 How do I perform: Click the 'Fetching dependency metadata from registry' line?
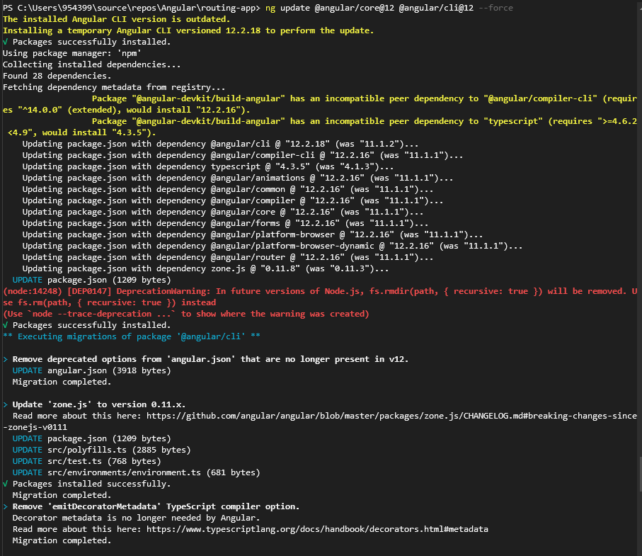click(x=114, y=87)
